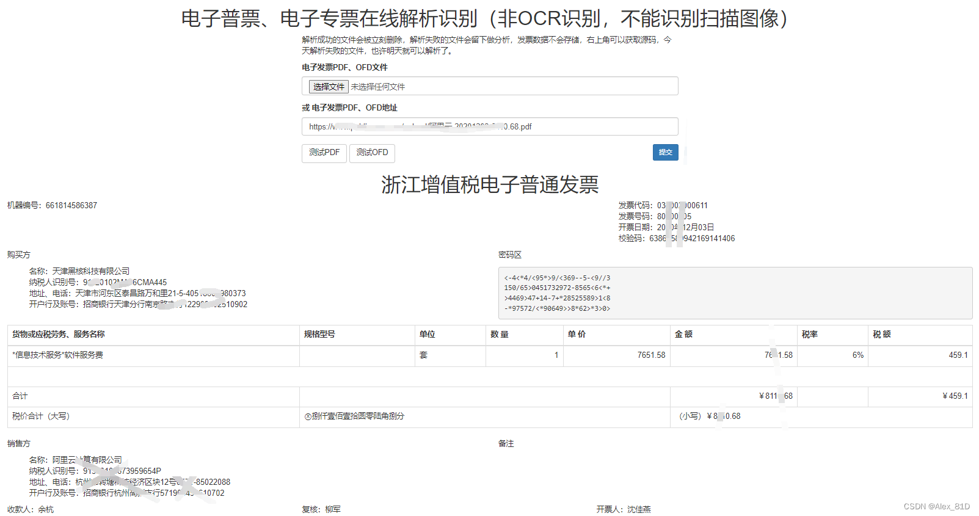Focus the invoice PDF/OFD URL input field
Viewport: 979px width, 516px height.
tap(490, 126)
